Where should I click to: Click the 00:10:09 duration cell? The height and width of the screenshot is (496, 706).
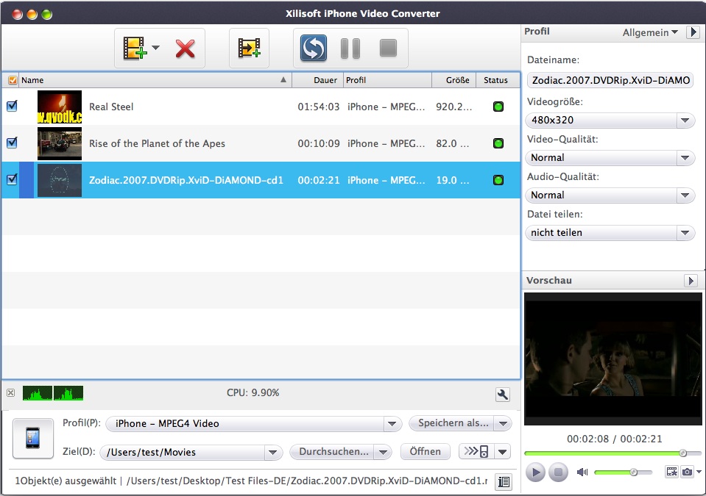coord(318,144)
